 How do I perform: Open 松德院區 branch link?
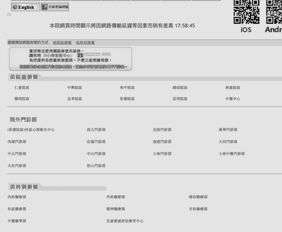tap(127, 99)
